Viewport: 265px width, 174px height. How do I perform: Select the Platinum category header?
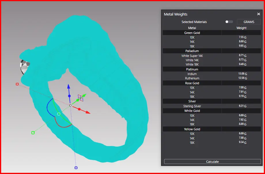coord(192,69)
